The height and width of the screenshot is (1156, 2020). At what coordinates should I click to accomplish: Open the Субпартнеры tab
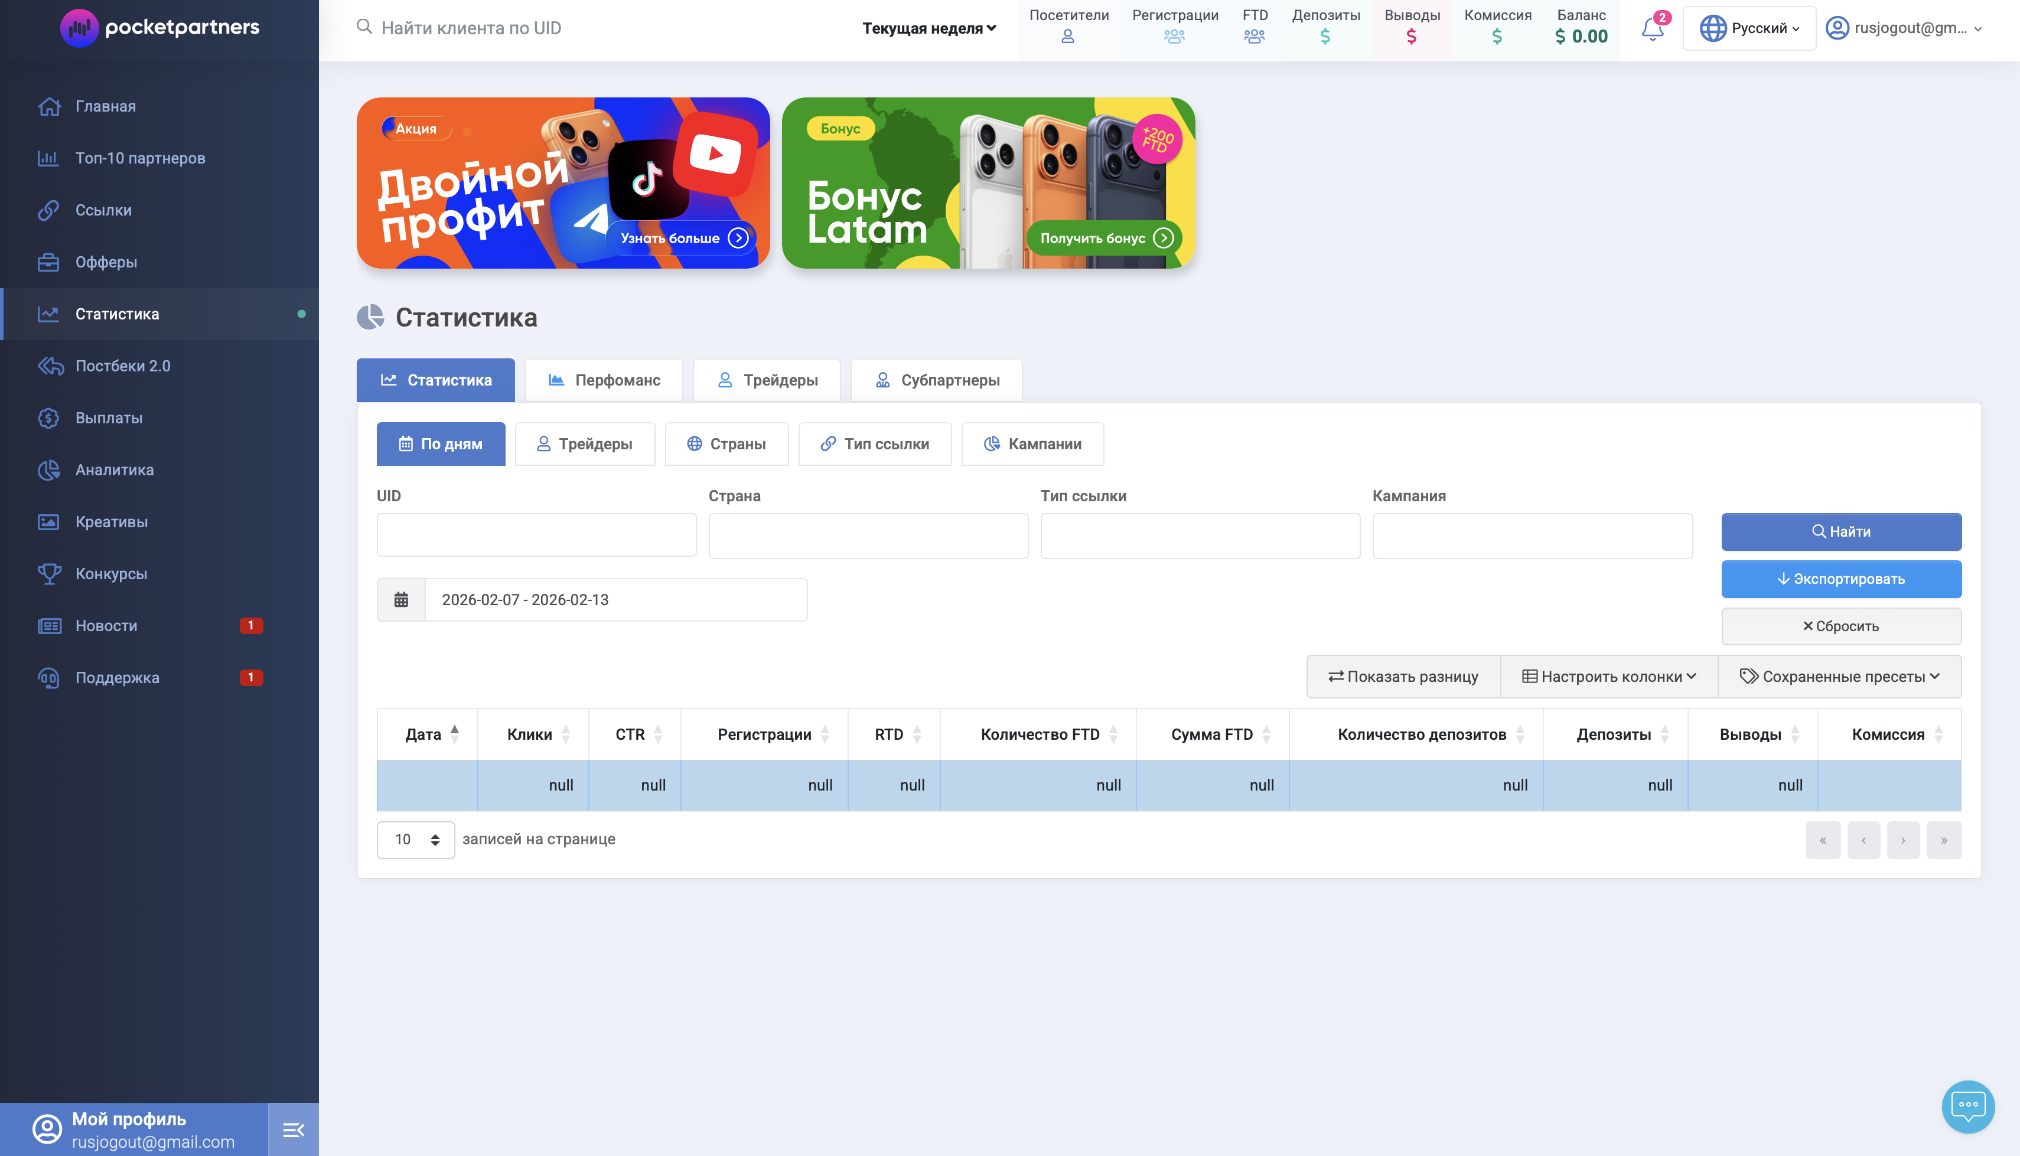point(936,380)
